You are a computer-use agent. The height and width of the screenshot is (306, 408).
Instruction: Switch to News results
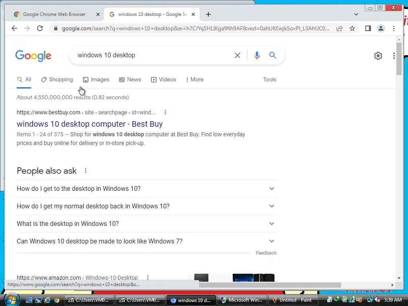pyautogui.click(x=130, y=80)
